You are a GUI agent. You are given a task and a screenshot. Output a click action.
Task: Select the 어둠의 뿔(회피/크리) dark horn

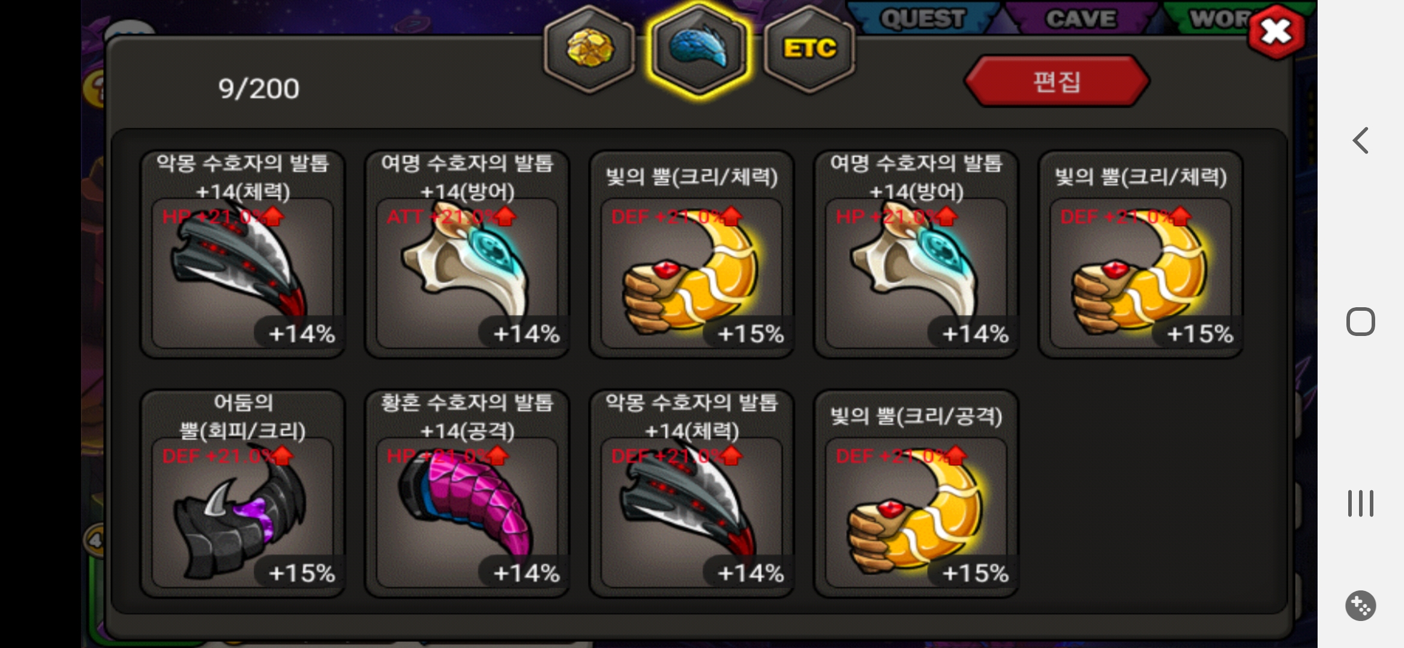pos(243,493)
